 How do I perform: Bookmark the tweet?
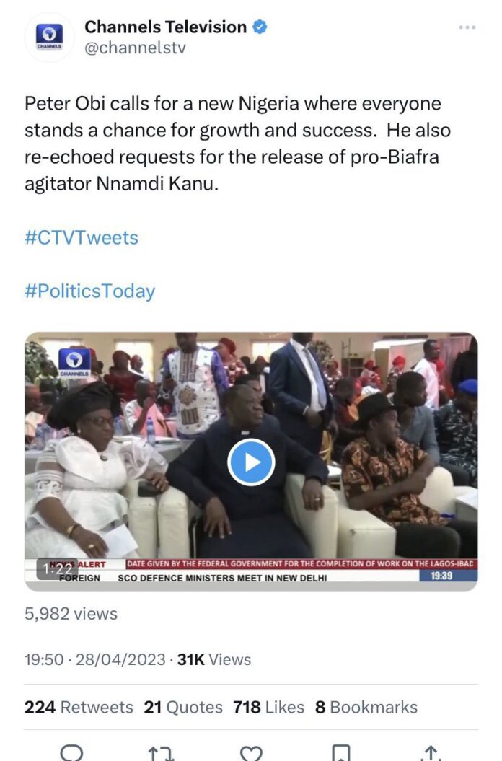click(340, 753)
